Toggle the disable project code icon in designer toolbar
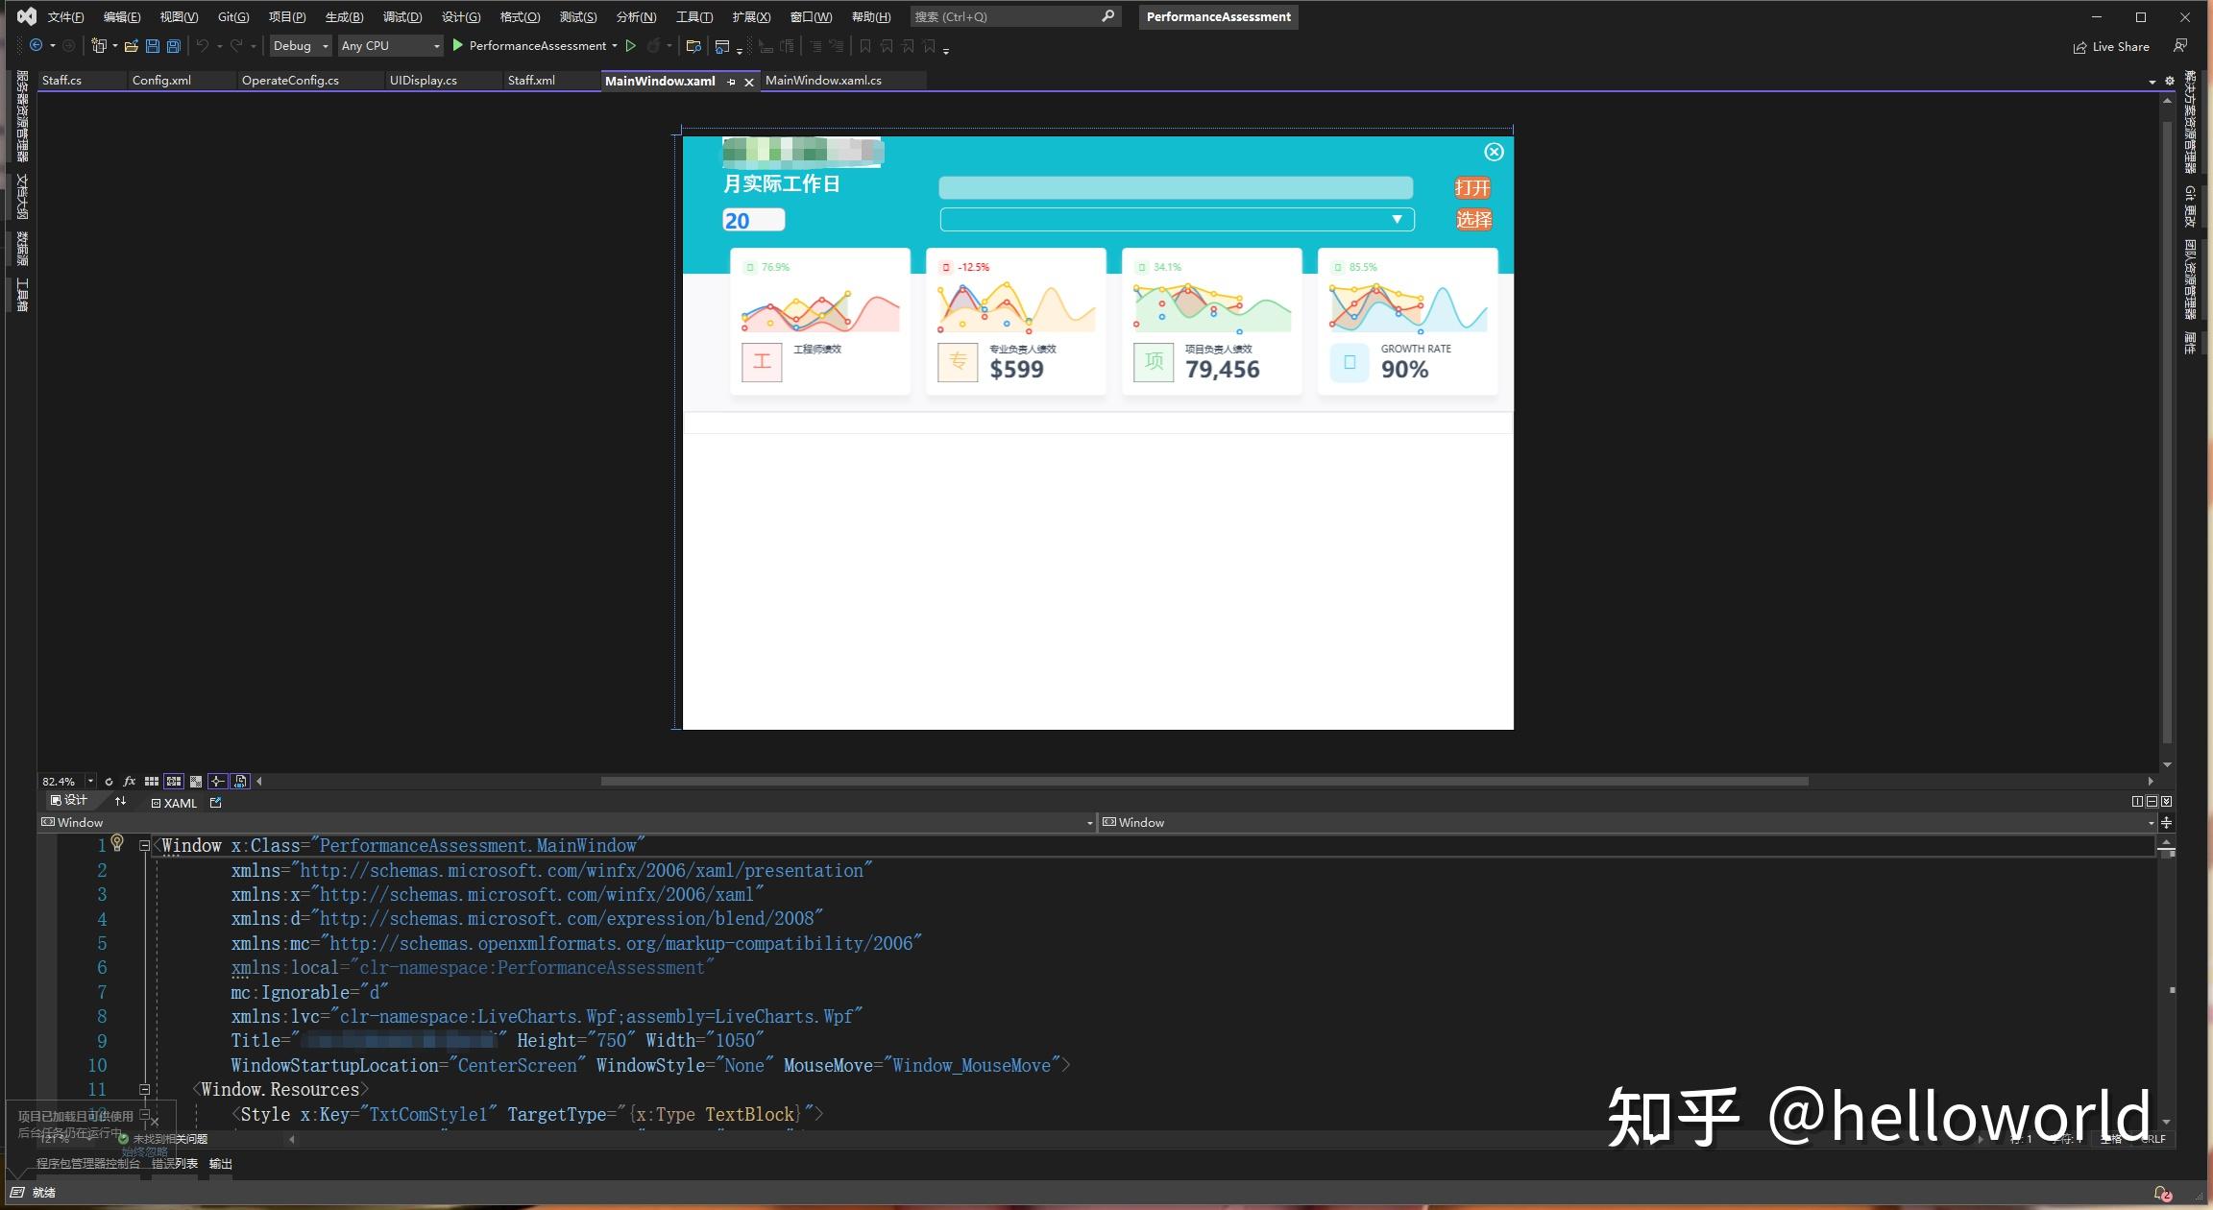Image resolution: width=2213 pixels, height=1210 pixels. coord(240,782)
